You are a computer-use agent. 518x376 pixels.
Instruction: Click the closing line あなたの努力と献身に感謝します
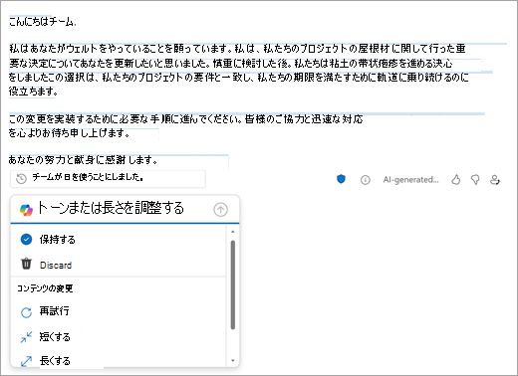tap(83, 160)
